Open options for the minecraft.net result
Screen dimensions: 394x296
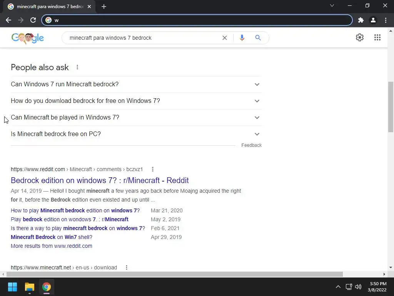(x=126, y=267)
